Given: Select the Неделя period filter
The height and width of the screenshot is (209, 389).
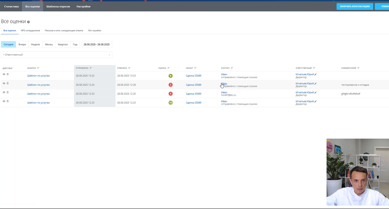Looking at the screenshot, I should (35, 44).
